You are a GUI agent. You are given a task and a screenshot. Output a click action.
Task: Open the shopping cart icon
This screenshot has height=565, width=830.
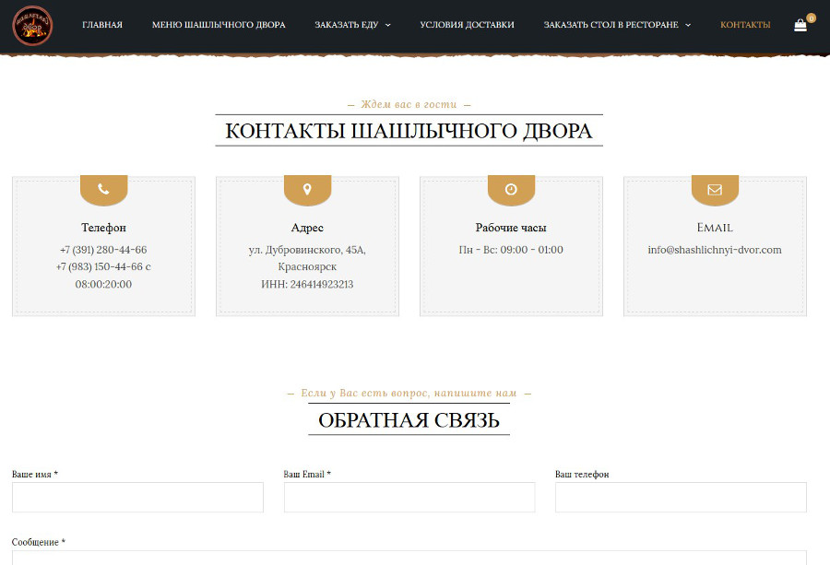800,26
